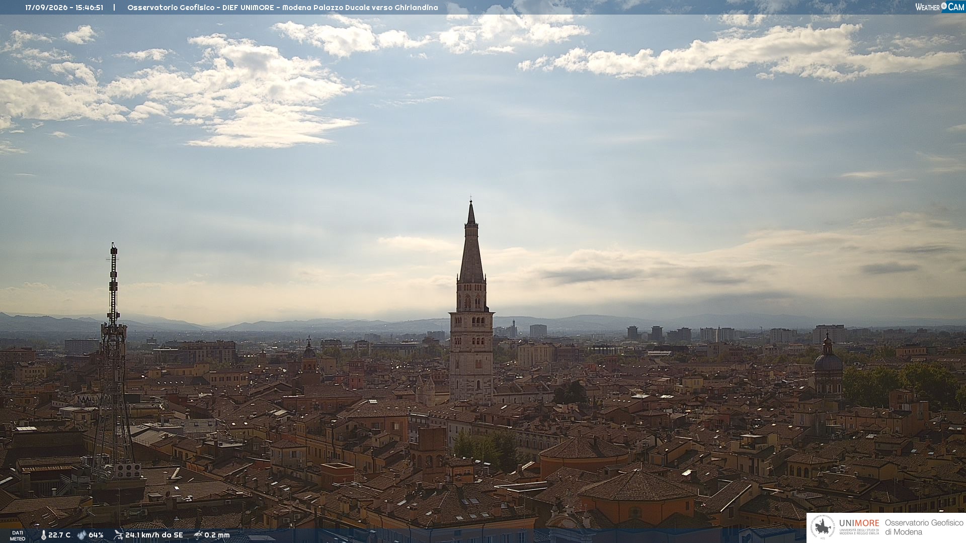Viewport: 966px width, 543px height.
Task: Click the Modena Palazzo Ducale verso Ghirlandina caption
Action: pyautogui.click(x=360, y=8)
